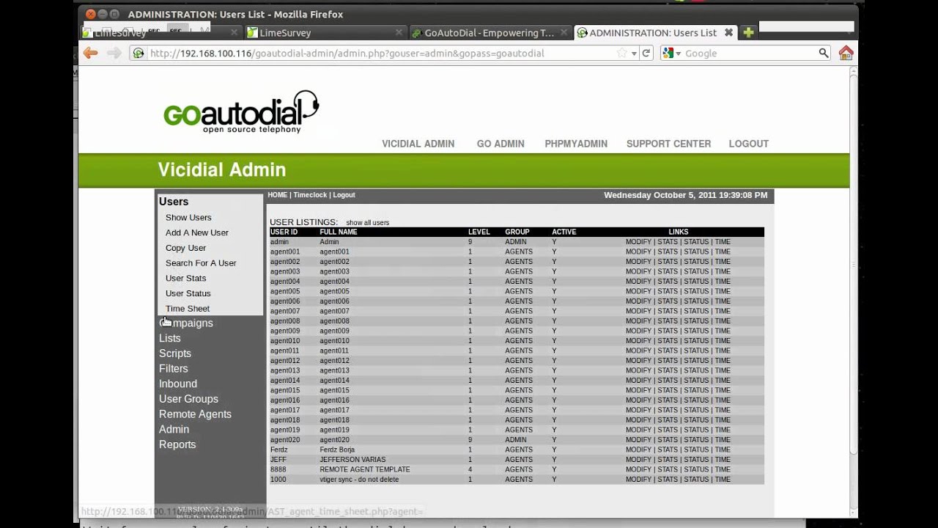The width and height of the screenshot is (938, 528).
Task: Click the GOautodial logo
Action: [x=241, y=112]
